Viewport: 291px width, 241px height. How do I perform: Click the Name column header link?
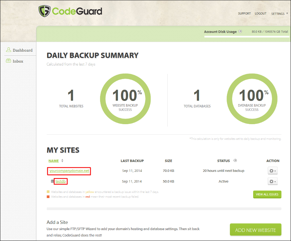click(53, 161)
